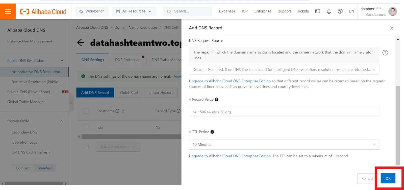Image resolution: width=404 pixels, height=190 pixels.
Task: Click the search magnifier icon
Action: [x=169, y=12]
